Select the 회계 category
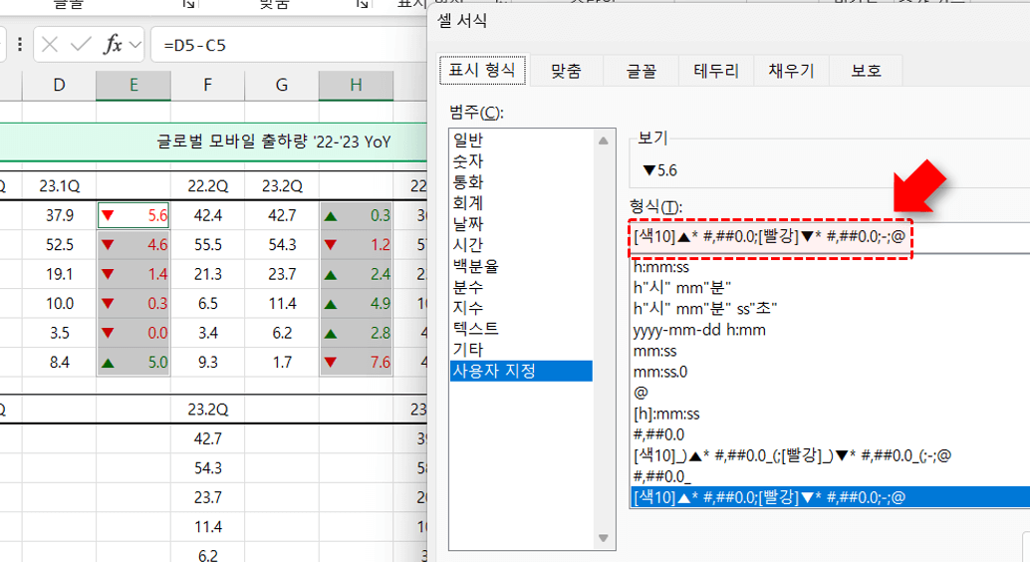Viewport: 1030px width, 562px height. 522,203
